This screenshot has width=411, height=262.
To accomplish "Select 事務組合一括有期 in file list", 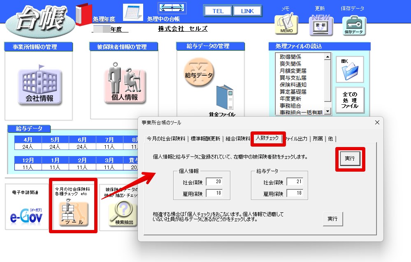I will coord(301,112).
